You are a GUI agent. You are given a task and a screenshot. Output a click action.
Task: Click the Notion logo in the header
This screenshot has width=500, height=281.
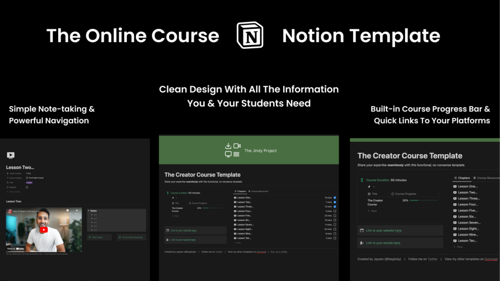[x=250, y=35]
